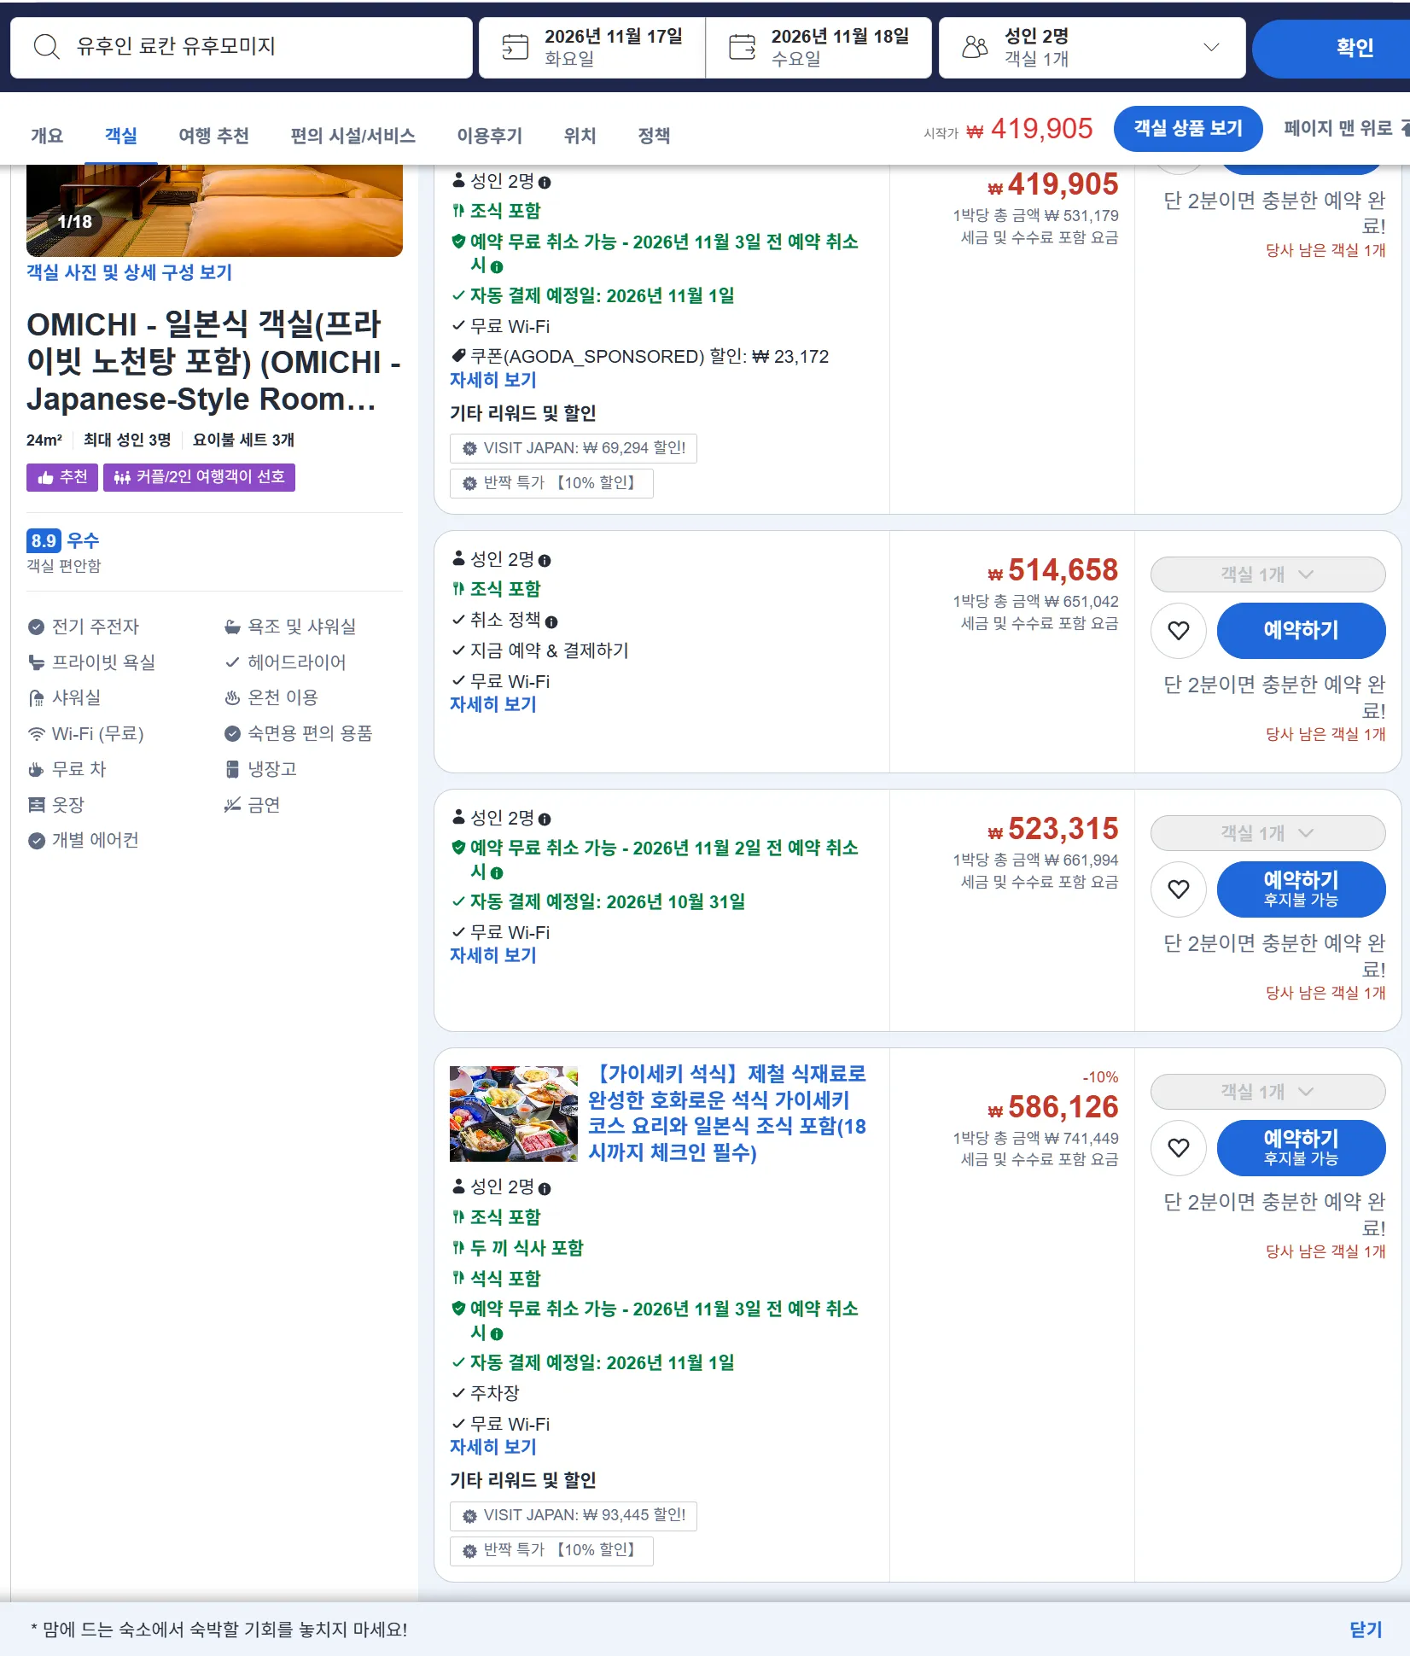Click 예약하기 for the ₩514,658 offer
The height and width of the screenshot is (1656, 1410).
[x=1301, y=631]
